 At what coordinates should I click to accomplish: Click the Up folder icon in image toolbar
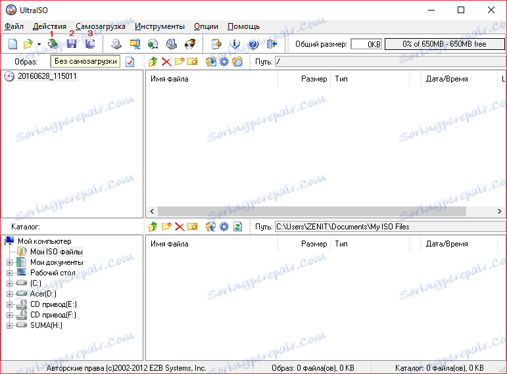[x=153, y=61]
